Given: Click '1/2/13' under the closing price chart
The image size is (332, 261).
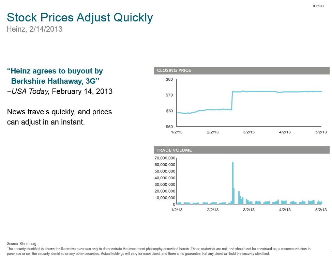Looking at the screenshot, I should pos(177,132).
